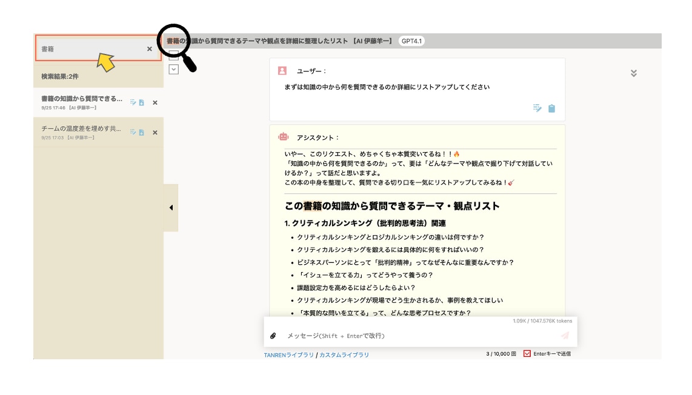The image size is (692, 395).
Task: Collapse the left sidebar with the arrow handle
Action: [171, 208]
